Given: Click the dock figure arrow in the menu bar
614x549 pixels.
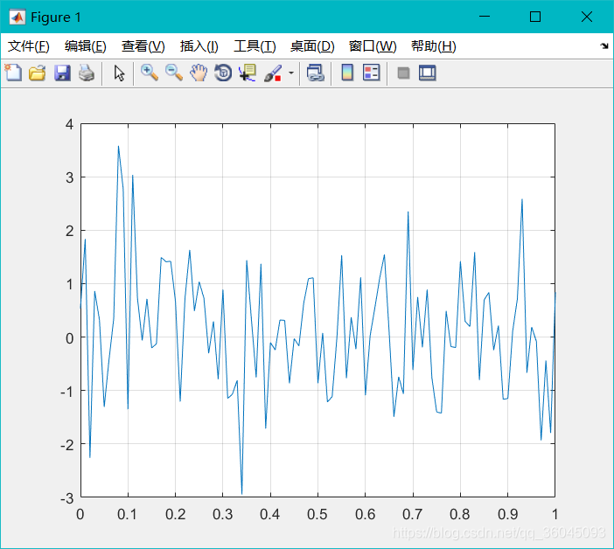Looking at the screenshot, I should coord(604,46).
